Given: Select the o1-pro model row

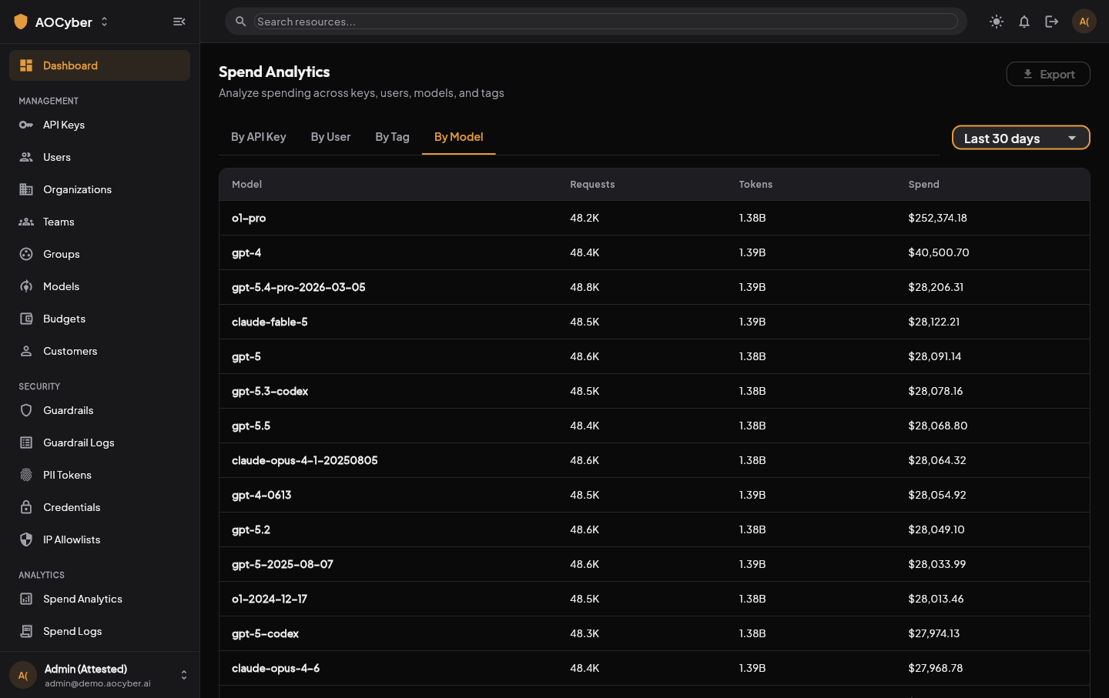Looking at the screenshot, I should click(655, 218).
